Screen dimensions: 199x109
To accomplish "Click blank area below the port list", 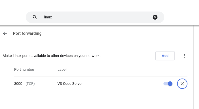I will 96,100.
